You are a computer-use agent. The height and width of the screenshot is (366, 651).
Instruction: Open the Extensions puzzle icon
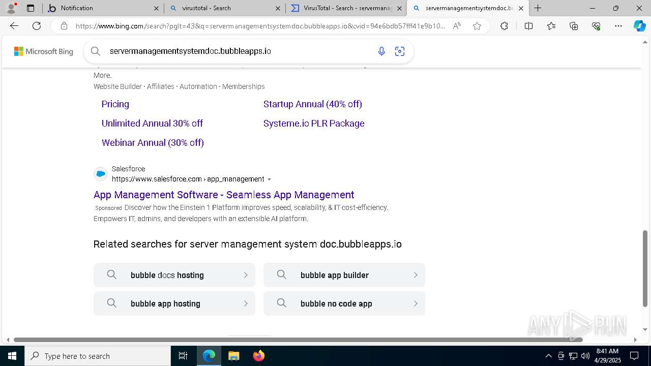[504, 26]
